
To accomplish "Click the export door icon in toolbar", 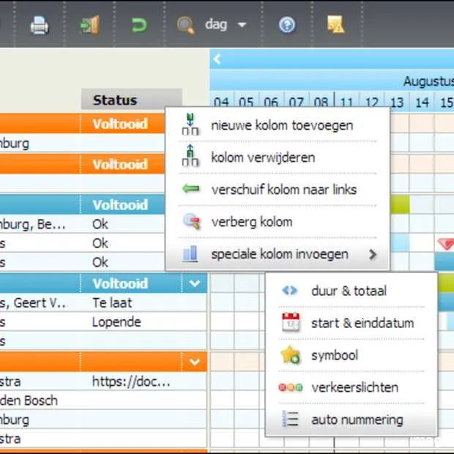I will (90, 26).
